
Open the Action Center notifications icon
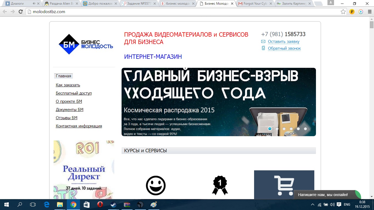pyautogui.click(x=339, y=205)
